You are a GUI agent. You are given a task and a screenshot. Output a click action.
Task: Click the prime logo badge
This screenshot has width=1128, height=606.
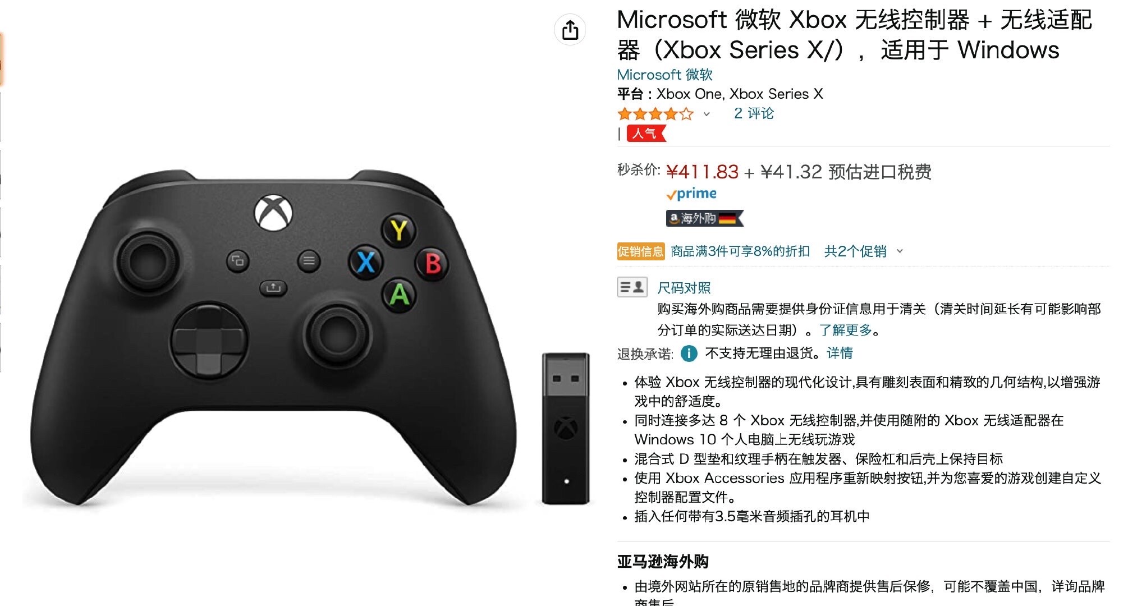[691, 194]
